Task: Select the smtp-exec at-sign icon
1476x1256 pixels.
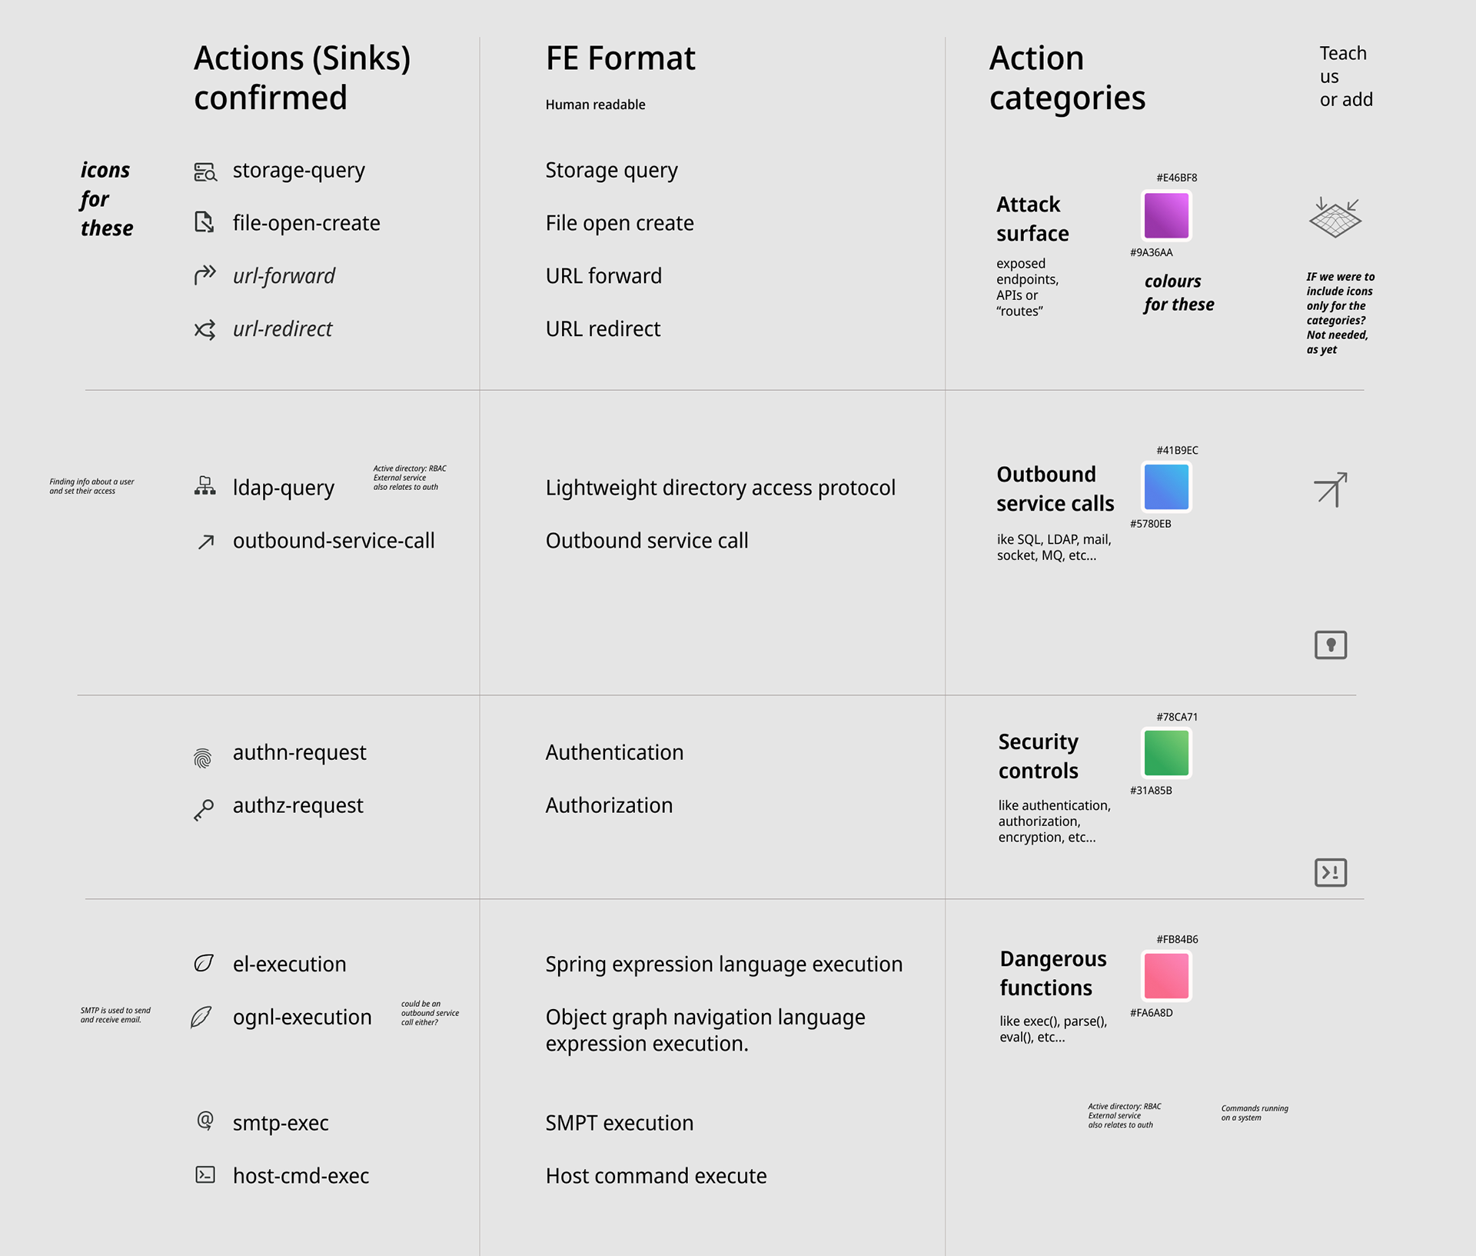Action: pyautogui.click(x=205, y=1121)
